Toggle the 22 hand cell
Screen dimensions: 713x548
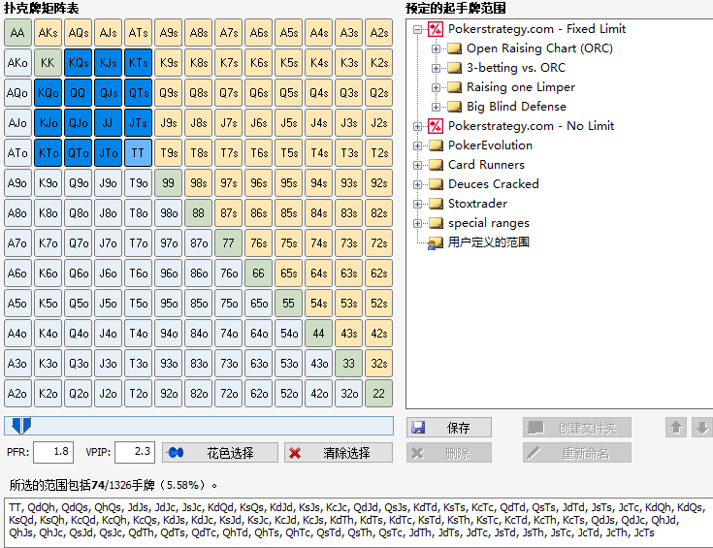pyautogui.click(x=378, y=394)
